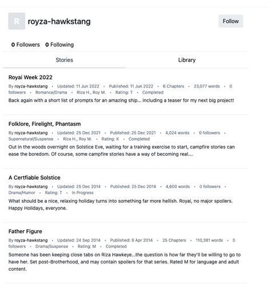Viewport: 271px width, 289px height.
Task: Click author name under Royai Week 2022
Action: (x=31, y=86)
